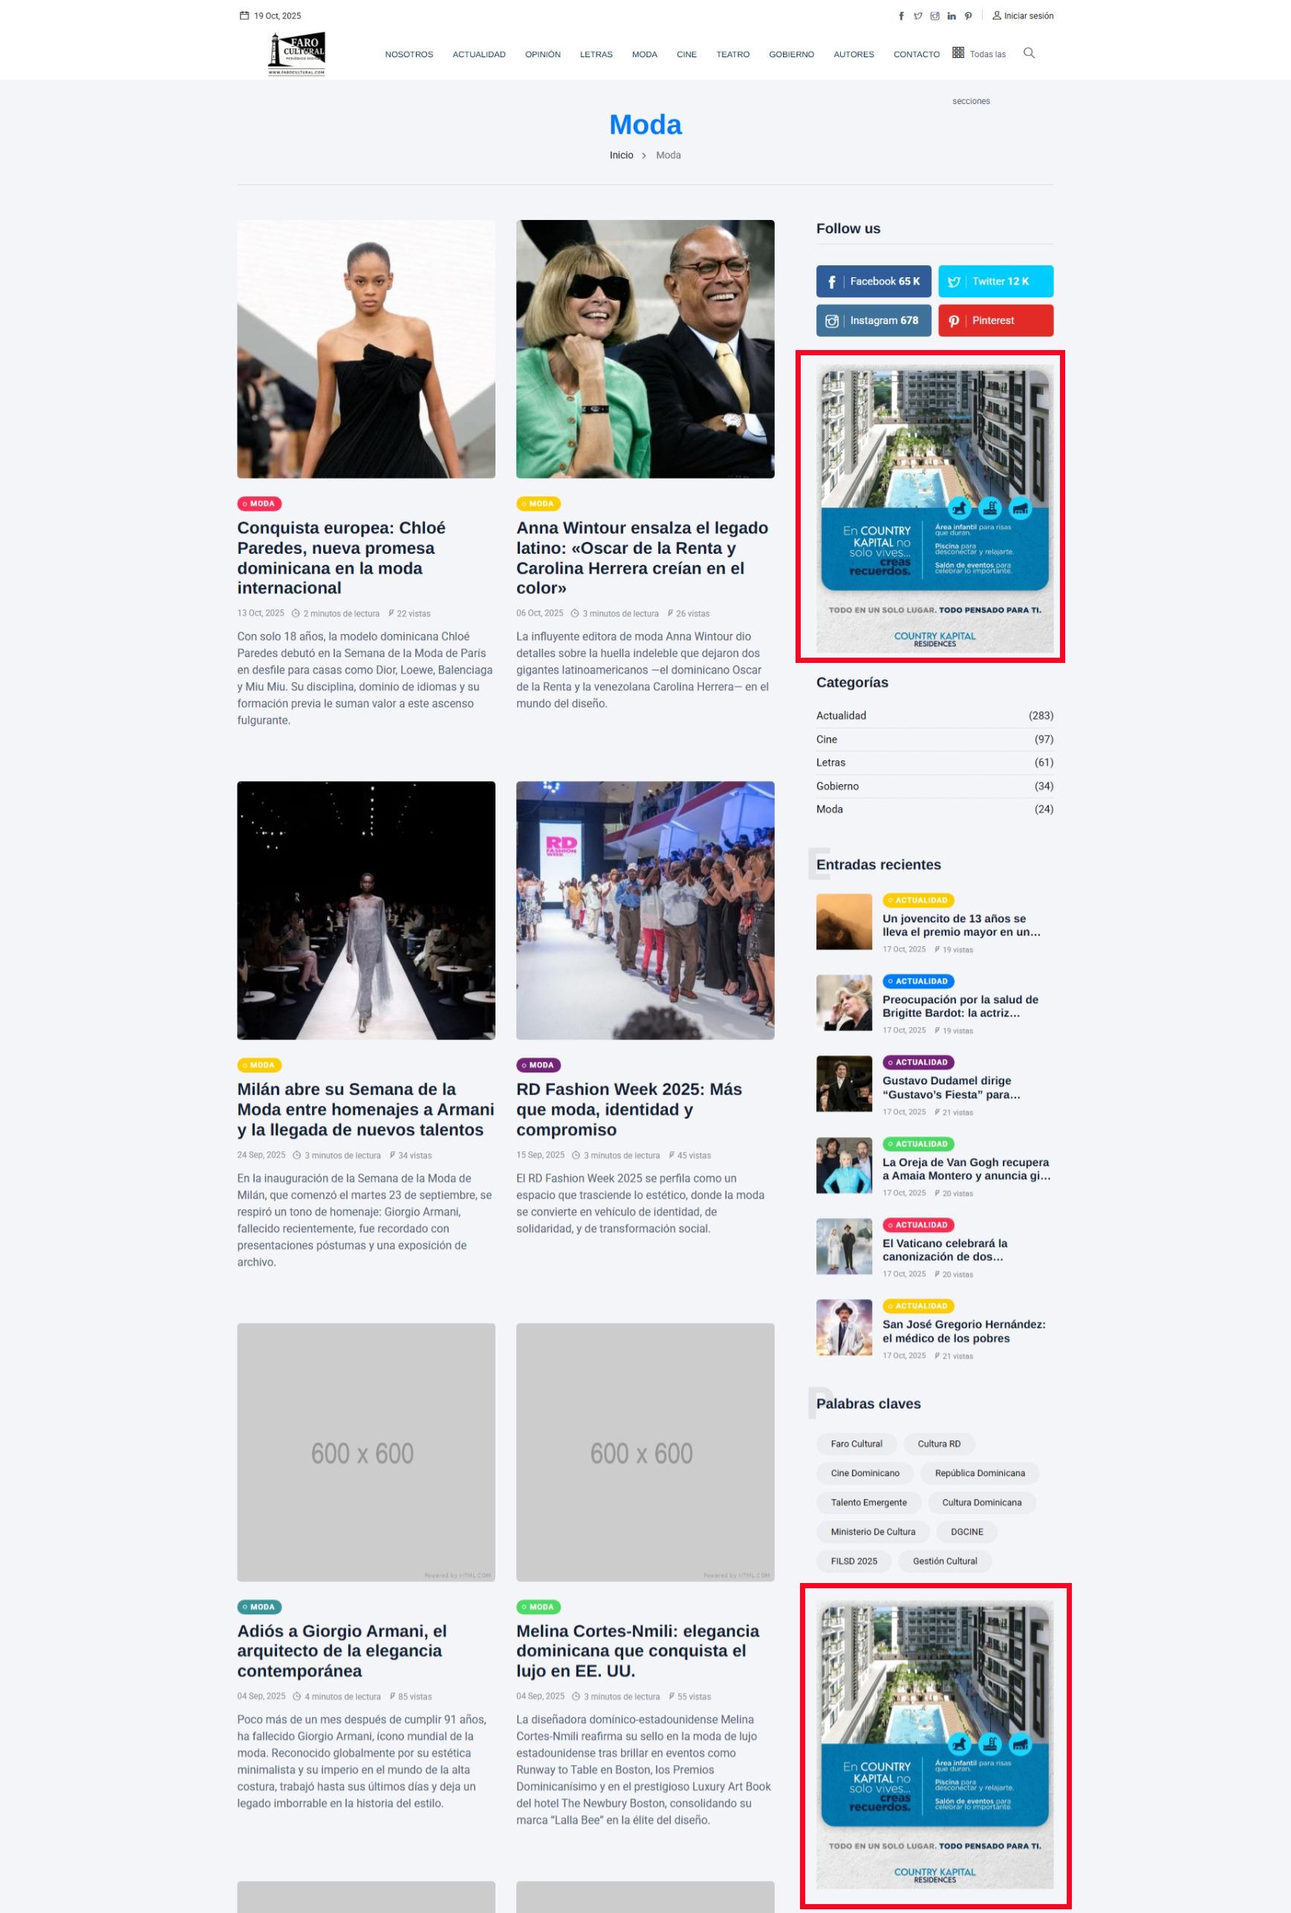
Task: Click the Faro Cultural lighthouse logo
Action: click(x=296, y=54)
